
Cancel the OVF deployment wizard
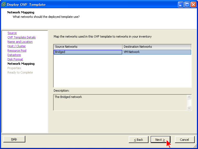point(185,140)
